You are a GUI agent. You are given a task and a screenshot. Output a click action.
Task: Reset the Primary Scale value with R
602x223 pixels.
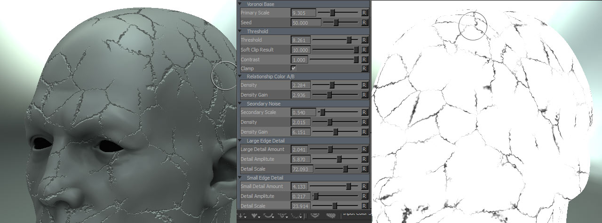pos(364,13)
